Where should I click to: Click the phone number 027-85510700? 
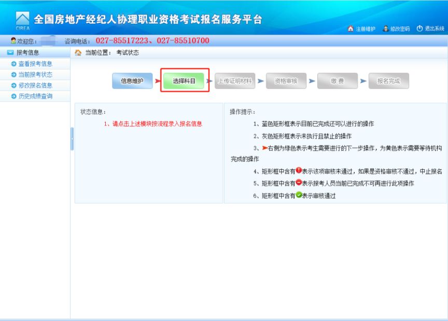pyautogui.click(x=183, y=40)
